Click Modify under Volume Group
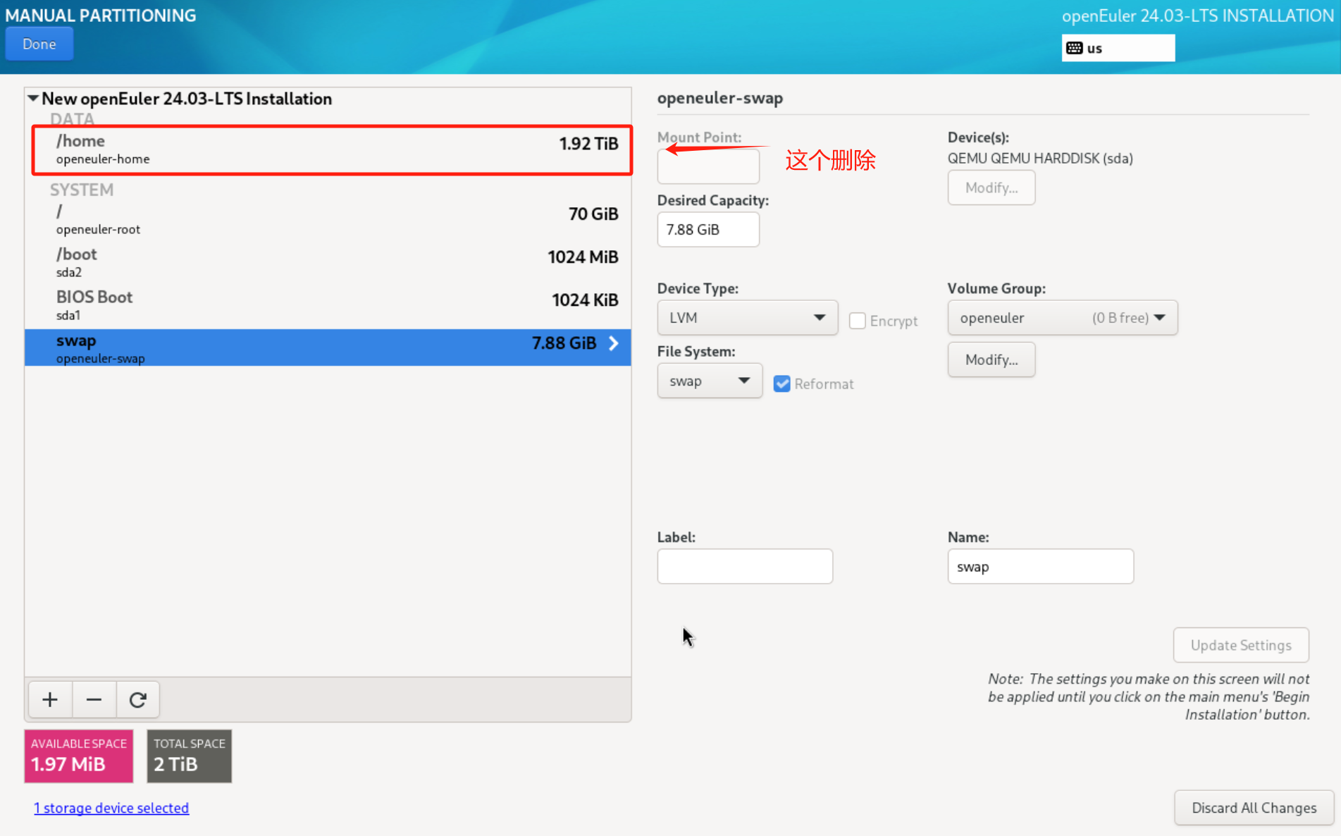 coord(991,359)
